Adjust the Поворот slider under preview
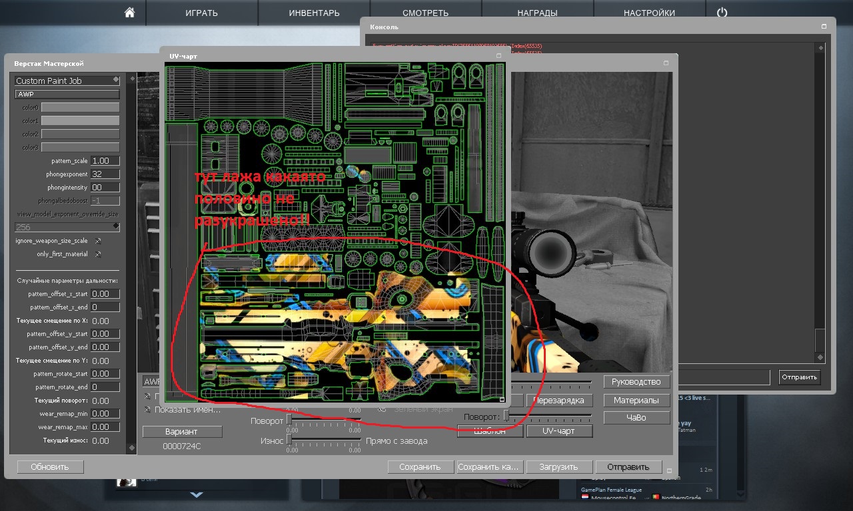 pyautogui.click(x=289, y=420)
